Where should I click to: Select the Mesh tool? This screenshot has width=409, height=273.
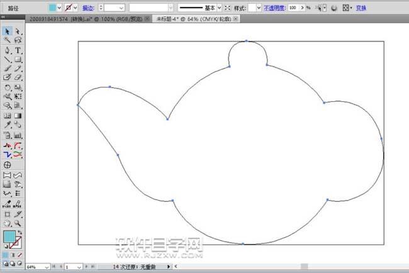pyautogui.click(x=7, y=116)
